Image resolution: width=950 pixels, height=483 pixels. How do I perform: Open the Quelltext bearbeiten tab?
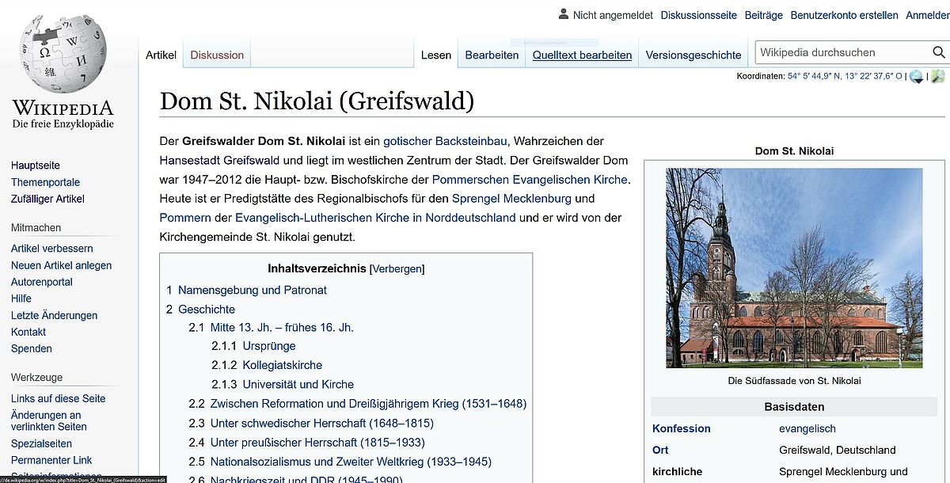coord(583,55)
